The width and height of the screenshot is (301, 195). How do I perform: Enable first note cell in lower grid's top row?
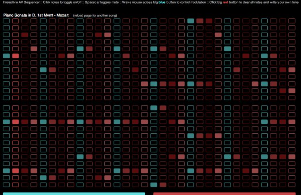click(x=6, y=108)
